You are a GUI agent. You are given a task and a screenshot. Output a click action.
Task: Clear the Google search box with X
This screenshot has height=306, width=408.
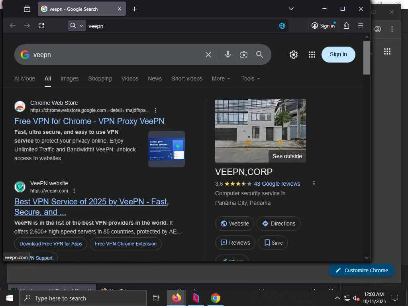[x=208, y=55]
